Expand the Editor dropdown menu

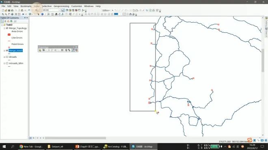click(106, 10)
